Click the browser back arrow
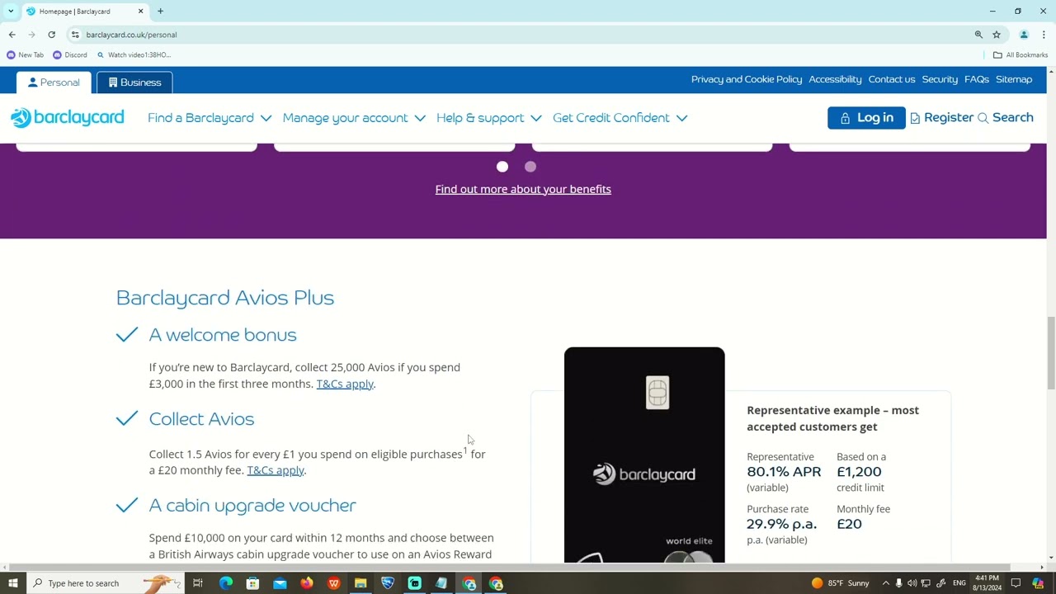 pos(12,35)
